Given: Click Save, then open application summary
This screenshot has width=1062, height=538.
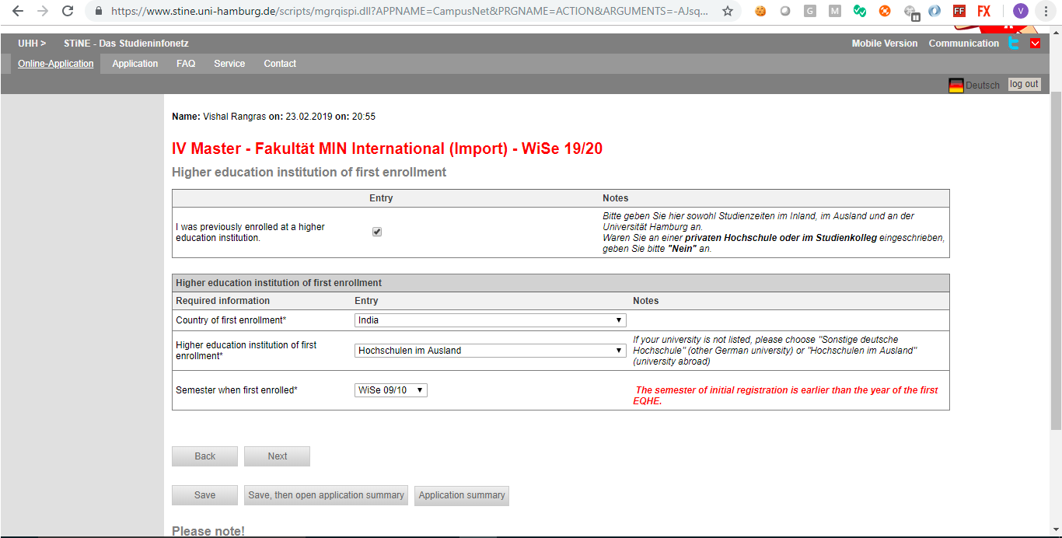Looking at the screenshot, I should point(326,495).
